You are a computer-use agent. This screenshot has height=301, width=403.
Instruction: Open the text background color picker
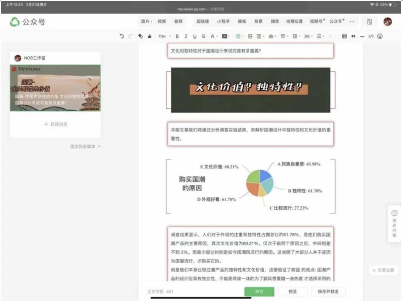pos(226,36)
